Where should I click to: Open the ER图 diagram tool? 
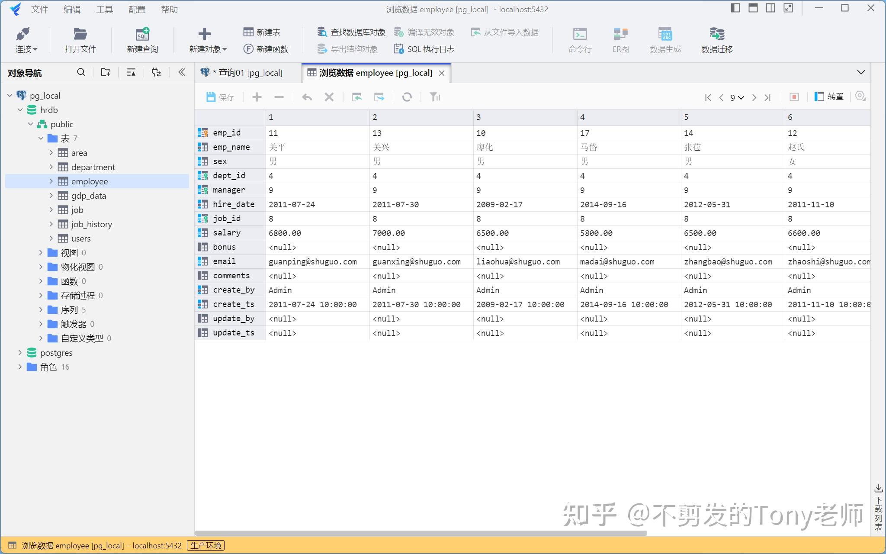[620, 39]
